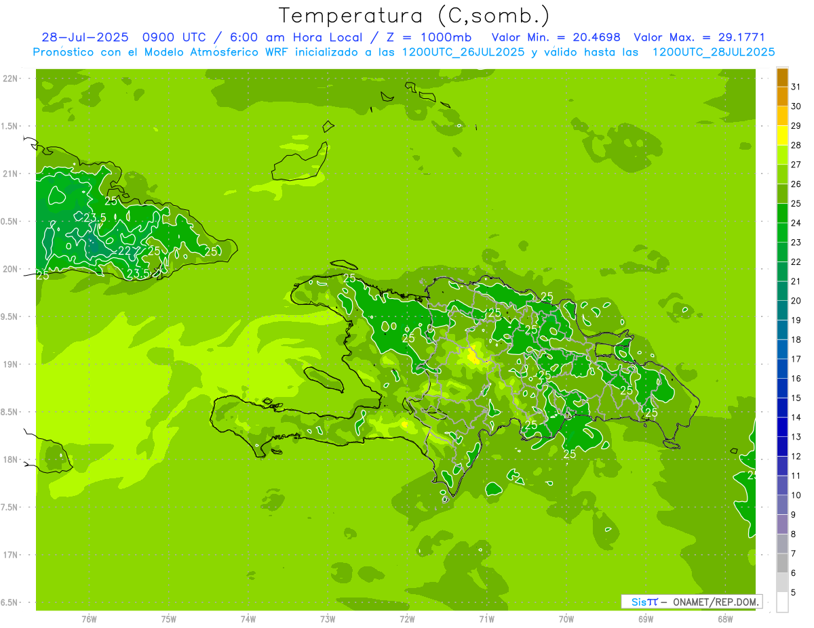
Task: Click the colorbar label "17"
Action: click(x=796, y=359)
